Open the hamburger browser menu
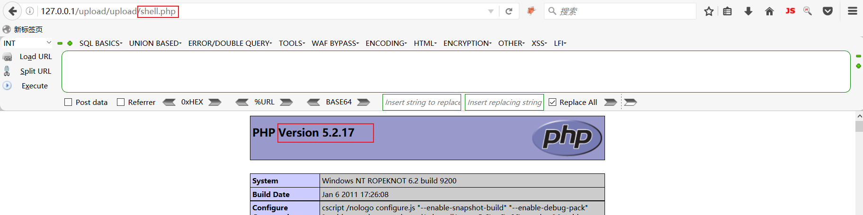863x215 pixels. pos(853,11)
